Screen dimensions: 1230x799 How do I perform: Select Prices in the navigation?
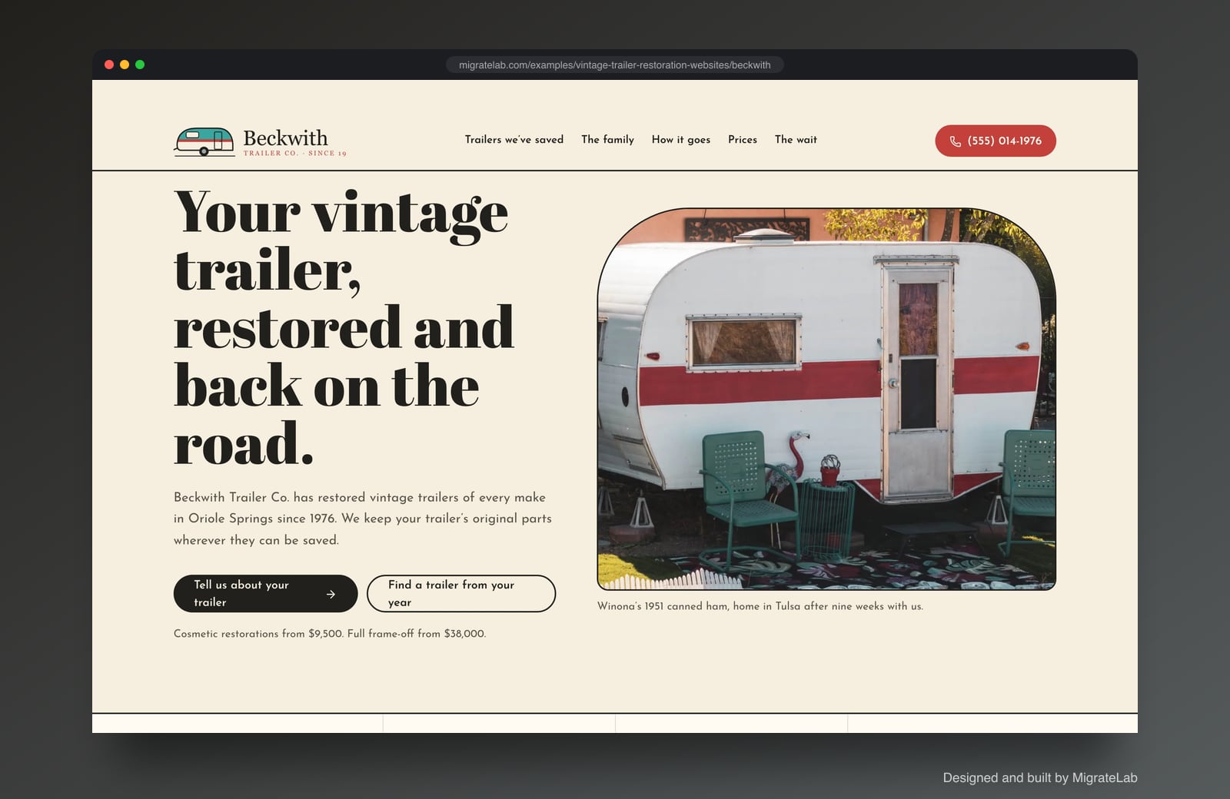tap(743, 140)
